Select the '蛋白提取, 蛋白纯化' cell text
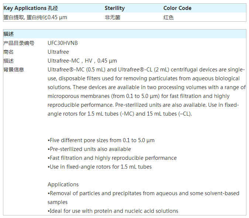 coord(25,17)
